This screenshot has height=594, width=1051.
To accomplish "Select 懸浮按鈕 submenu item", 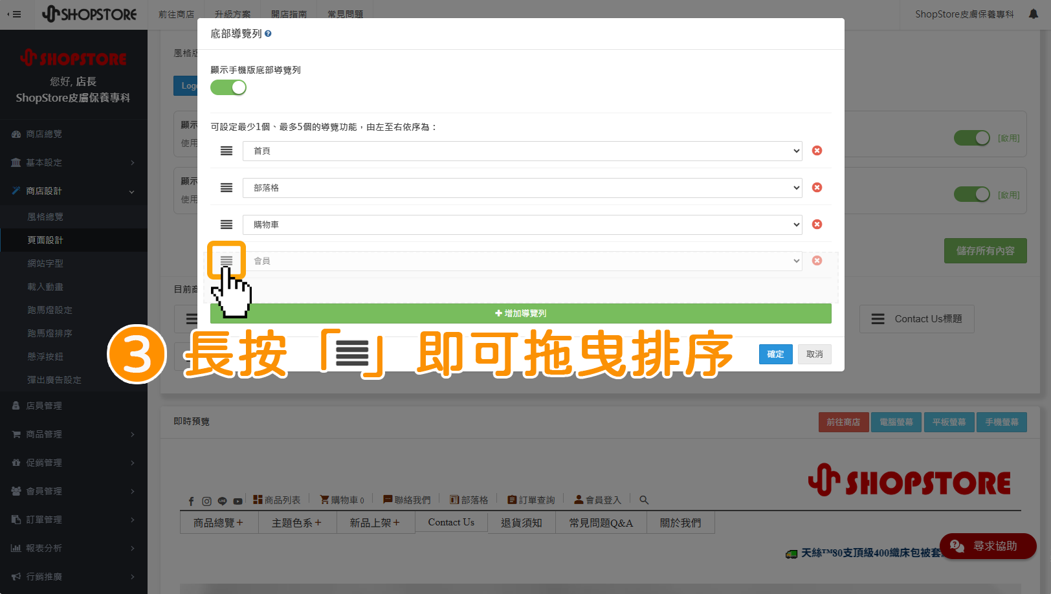I will click(x=74, y=357).
